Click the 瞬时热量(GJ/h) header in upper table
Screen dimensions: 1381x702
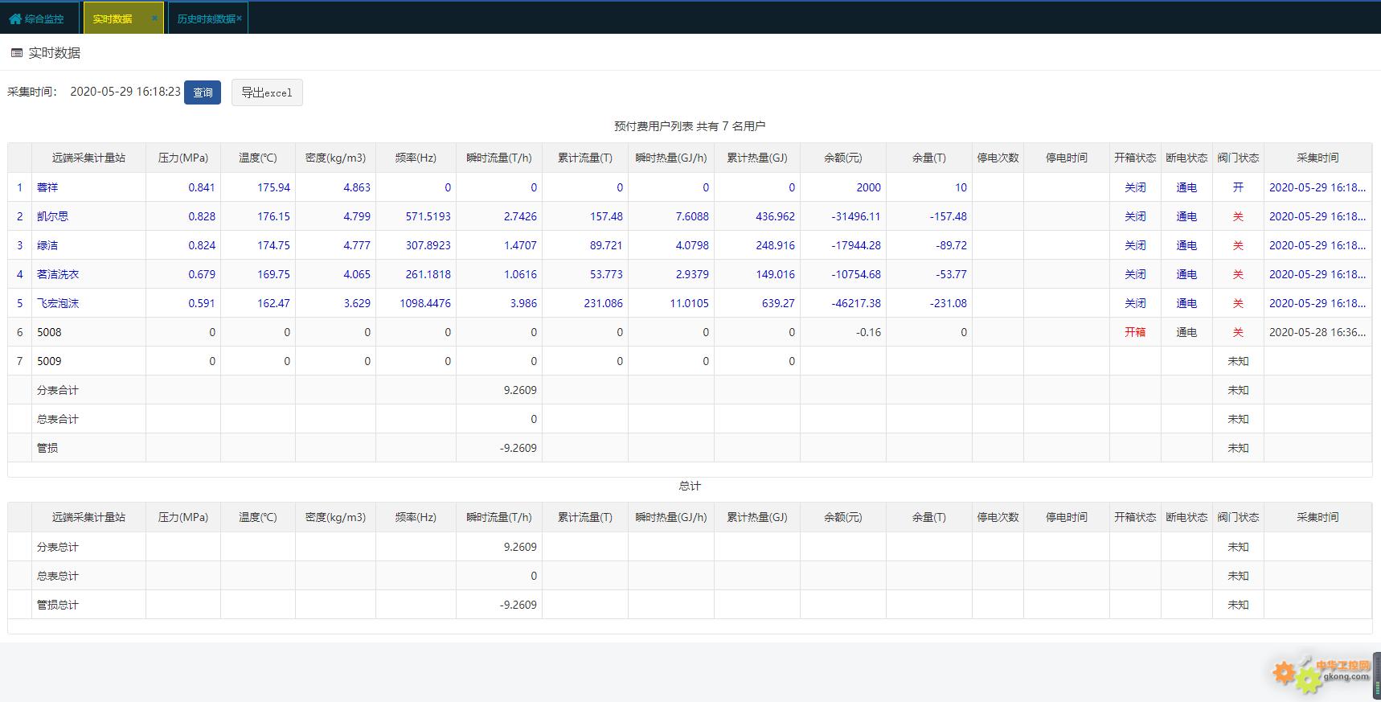[671, 158]
